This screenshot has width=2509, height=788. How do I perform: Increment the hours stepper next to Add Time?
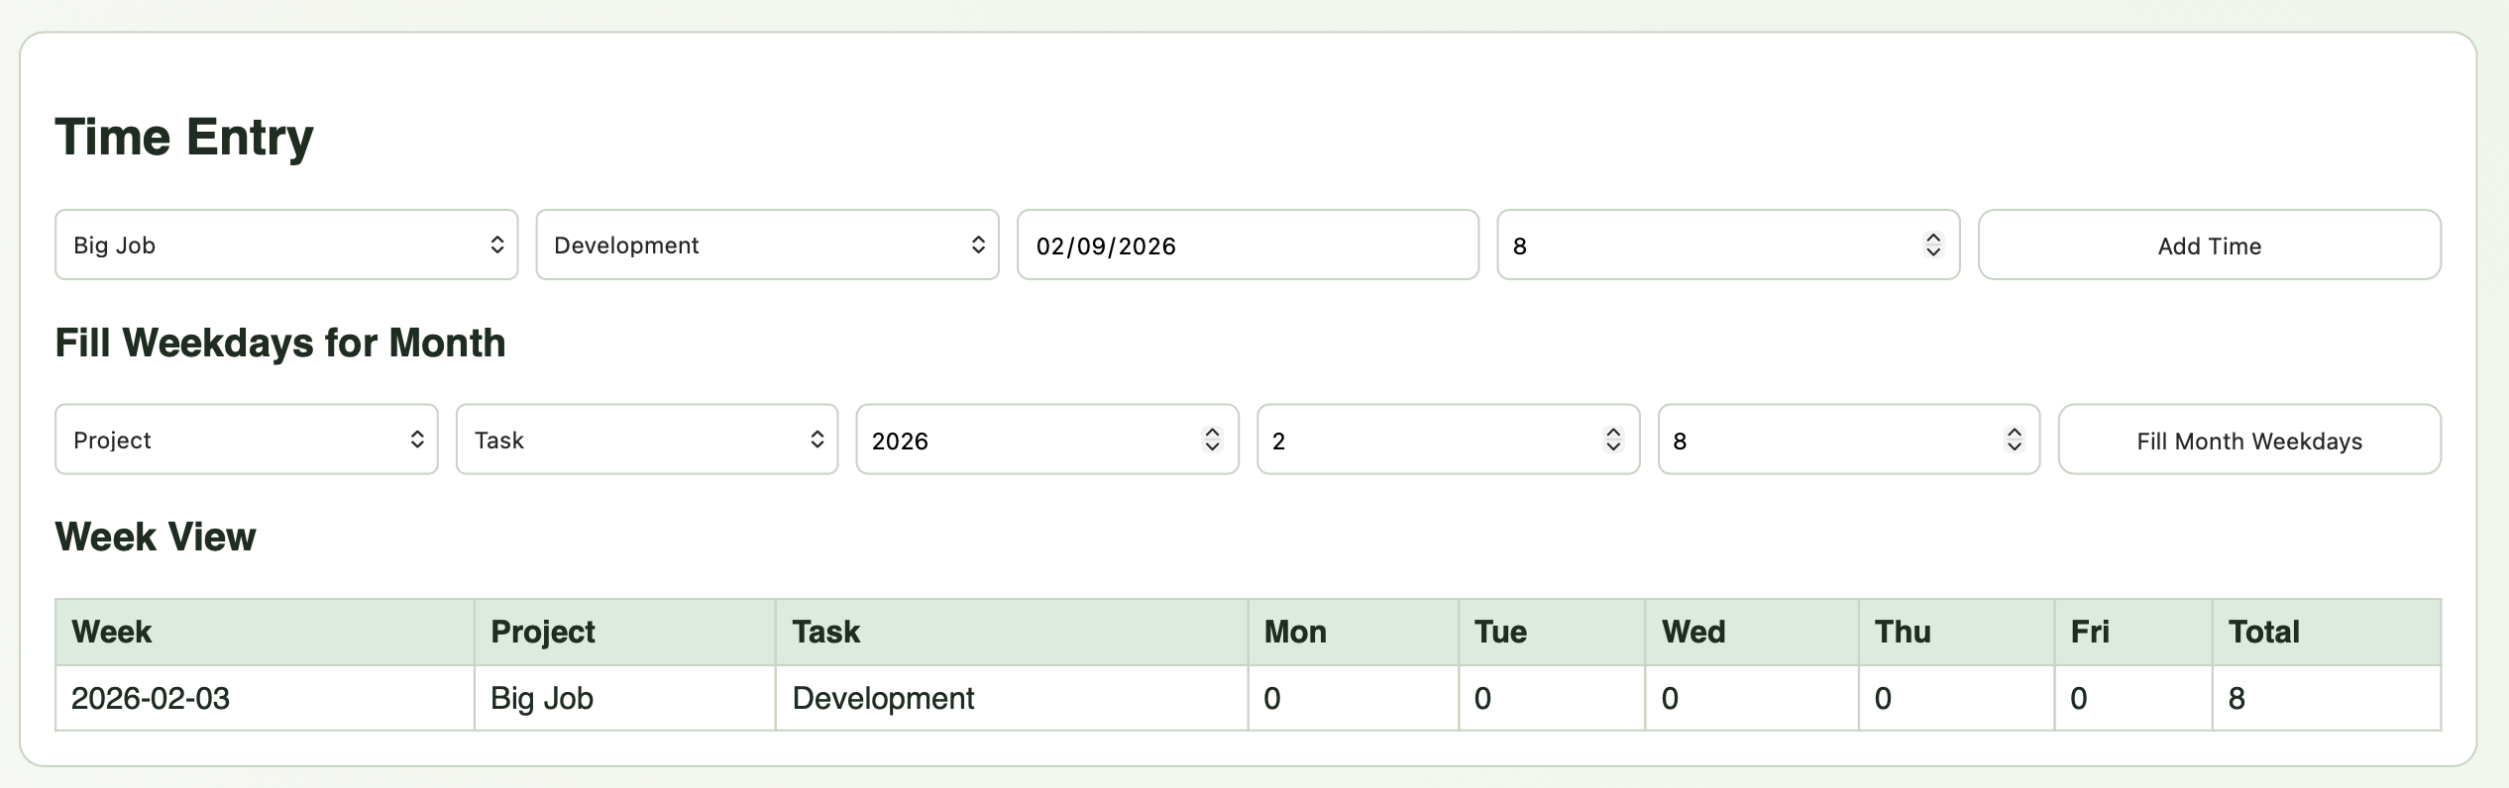point(1932,238)
